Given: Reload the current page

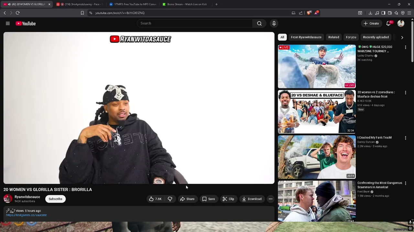Looking at the screenshot, I should coord(17,13).
